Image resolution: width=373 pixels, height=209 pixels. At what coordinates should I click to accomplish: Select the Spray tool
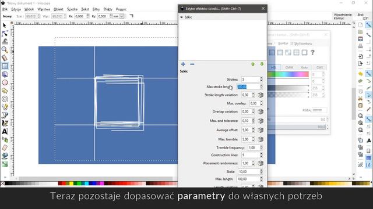(x=5, y=139)
